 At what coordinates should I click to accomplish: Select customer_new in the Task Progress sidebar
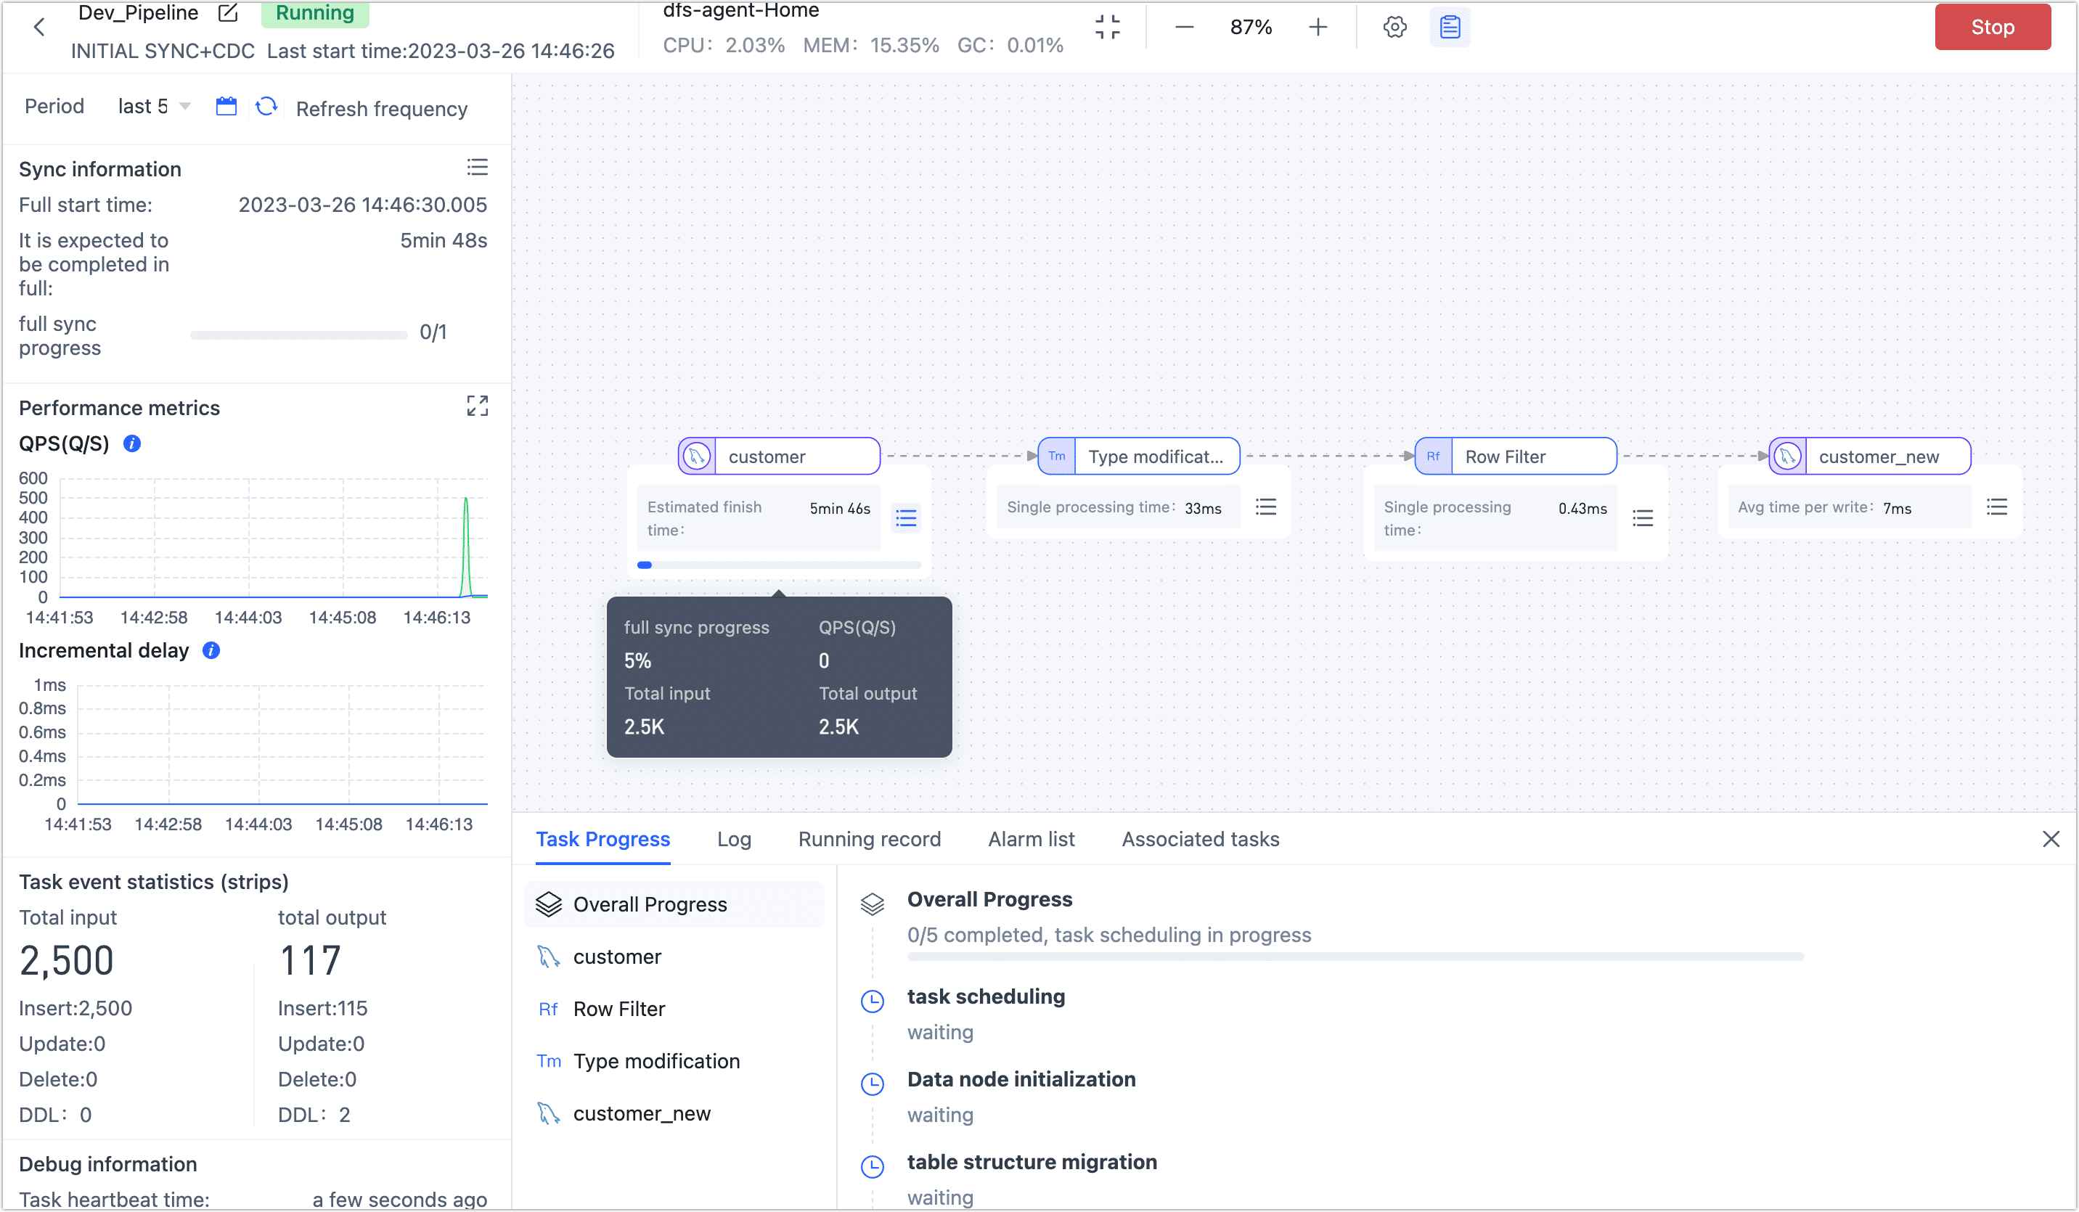click(x=642, y=1113)
